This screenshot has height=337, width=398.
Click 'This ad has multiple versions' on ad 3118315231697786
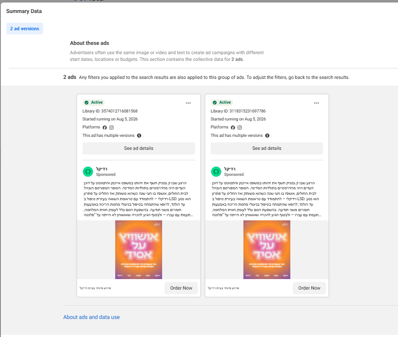(237, 136)
